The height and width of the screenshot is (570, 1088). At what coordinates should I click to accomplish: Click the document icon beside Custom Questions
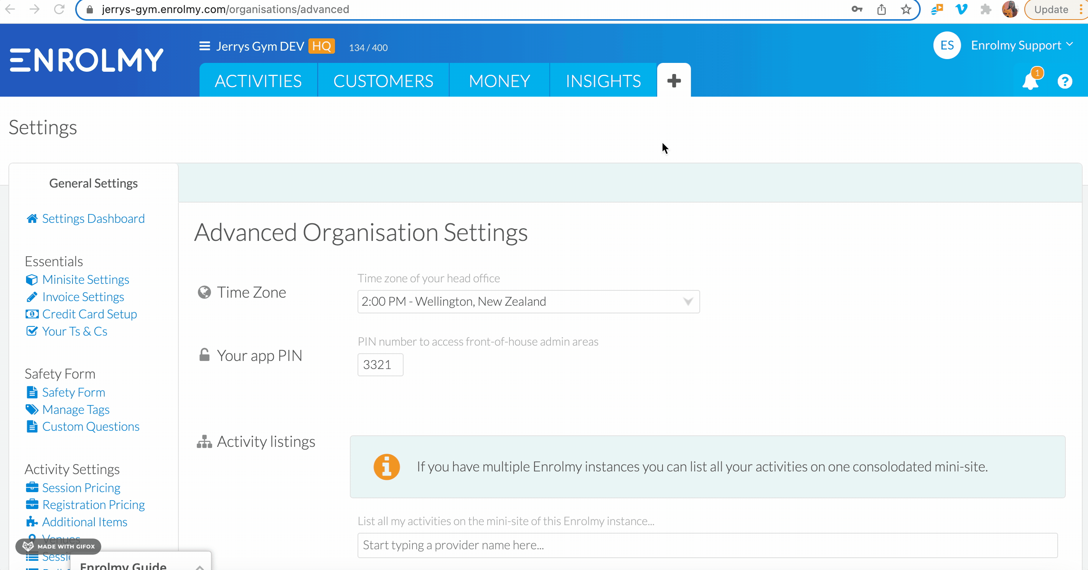tap(32, 427)
